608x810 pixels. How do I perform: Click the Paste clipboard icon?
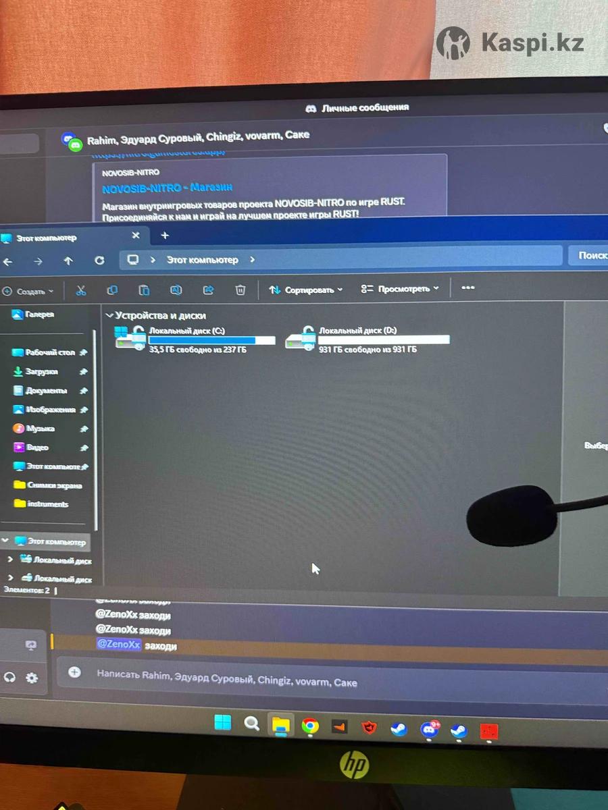(x=144, y=290)
